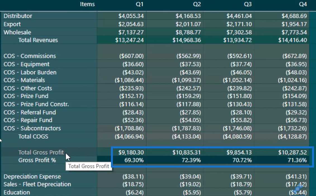Click Commissions Q1 value ($607.00)
The height and width of the screenshot is (196, 316).
point(131,56)
